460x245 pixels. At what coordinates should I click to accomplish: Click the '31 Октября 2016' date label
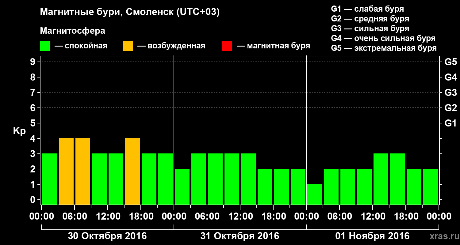point(240,236)
